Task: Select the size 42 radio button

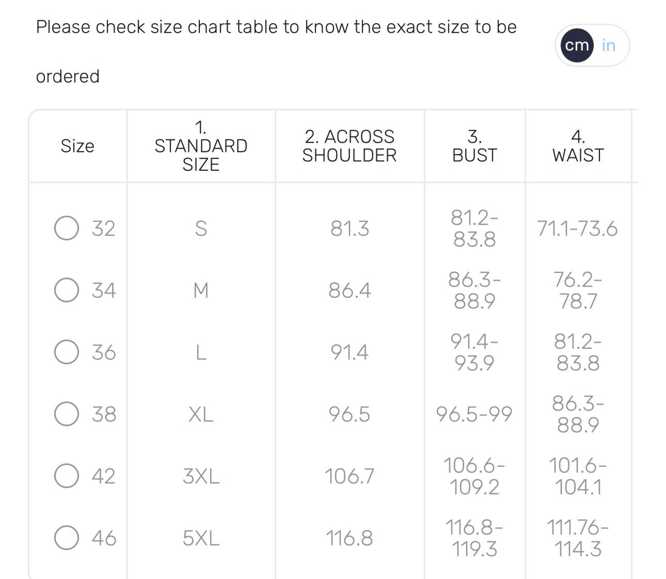Action: [x=67, y=476]
